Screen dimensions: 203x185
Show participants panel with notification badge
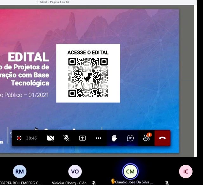(x=146, y=138)
